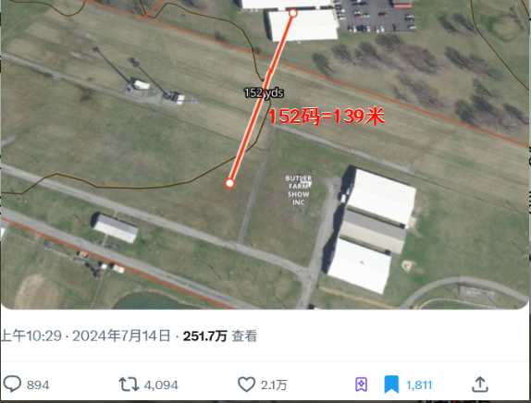Click the purple diamond bookmark extension icon

coord(361,385)
